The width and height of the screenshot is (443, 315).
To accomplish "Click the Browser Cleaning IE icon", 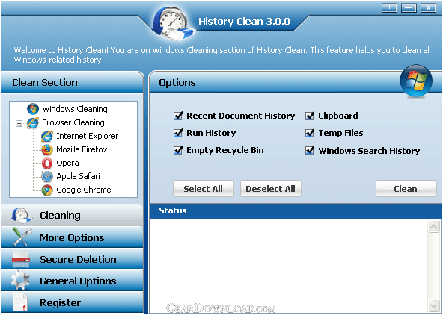I will (x=33, y=123).
